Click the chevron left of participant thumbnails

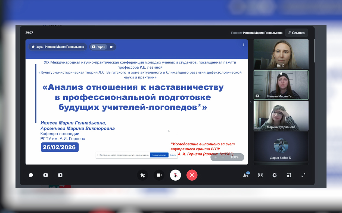click(x=250, y=102)
